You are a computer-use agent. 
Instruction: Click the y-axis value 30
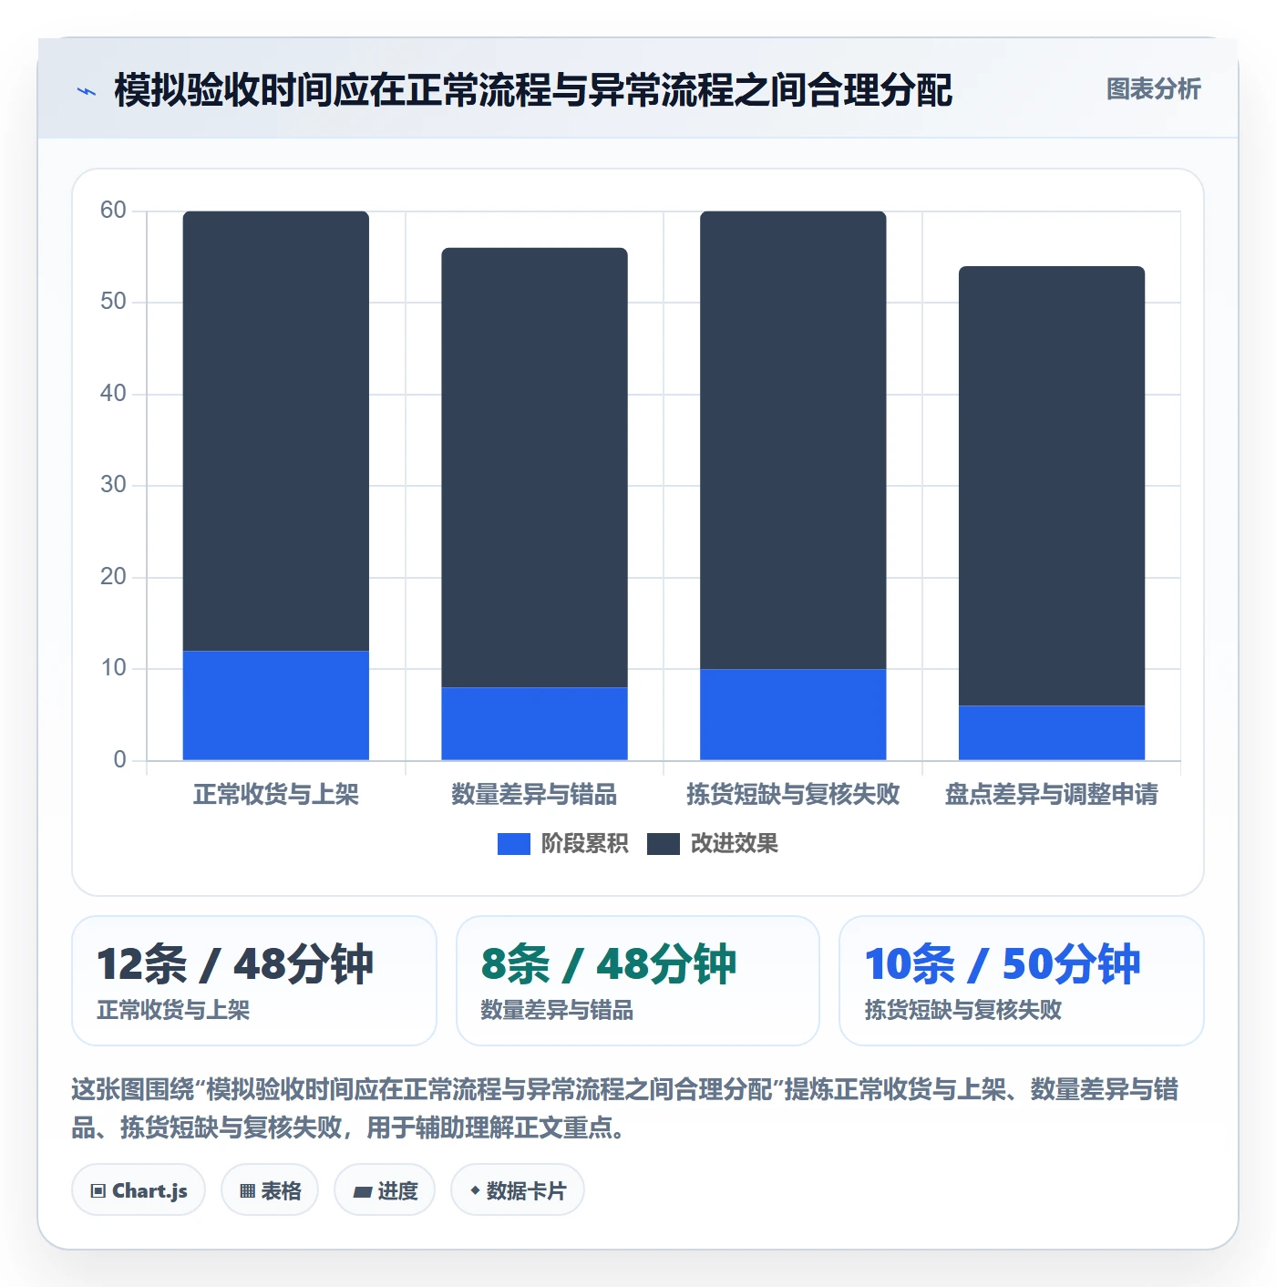tap(113, 485)
